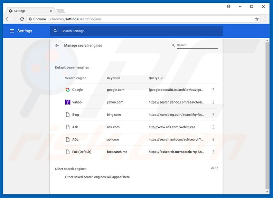Click the foxsearch.me query URL
Viewport: 273px width, 198px height.
point(176,152)
